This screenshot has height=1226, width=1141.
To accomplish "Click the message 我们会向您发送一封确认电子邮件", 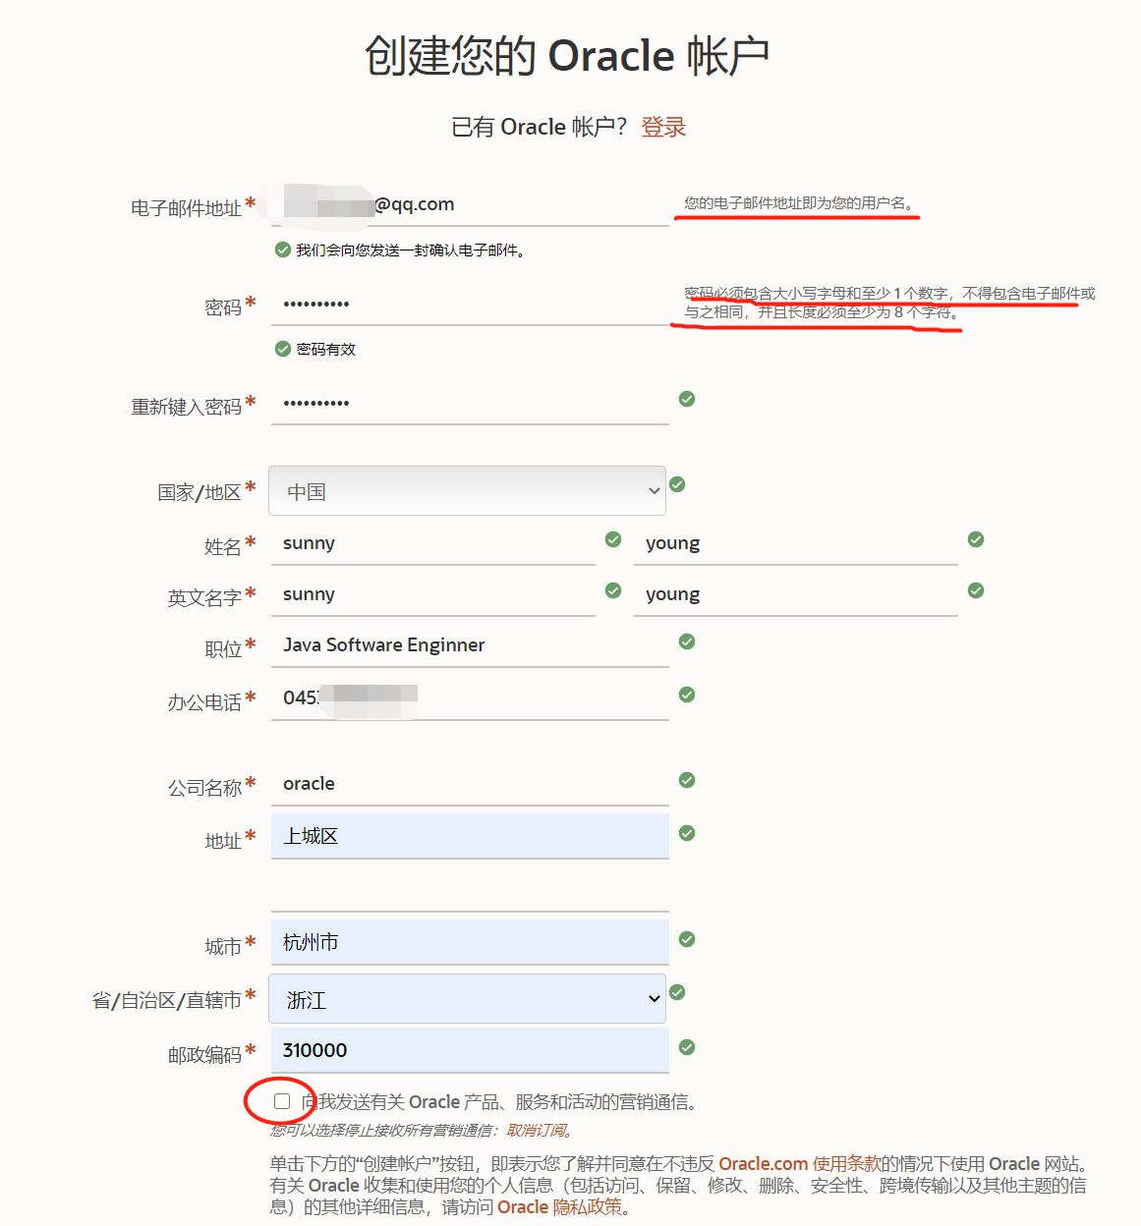I will click(411, 251).
